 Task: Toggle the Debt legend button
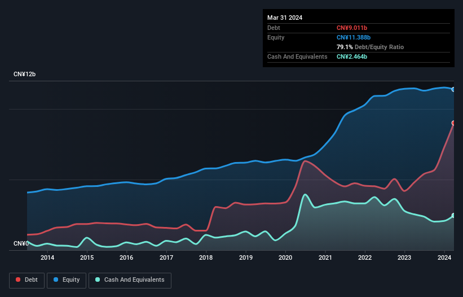tap(27, 280)
